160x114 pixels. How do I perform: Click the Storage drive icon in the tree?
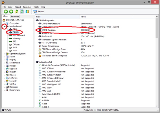click(7, 66)
